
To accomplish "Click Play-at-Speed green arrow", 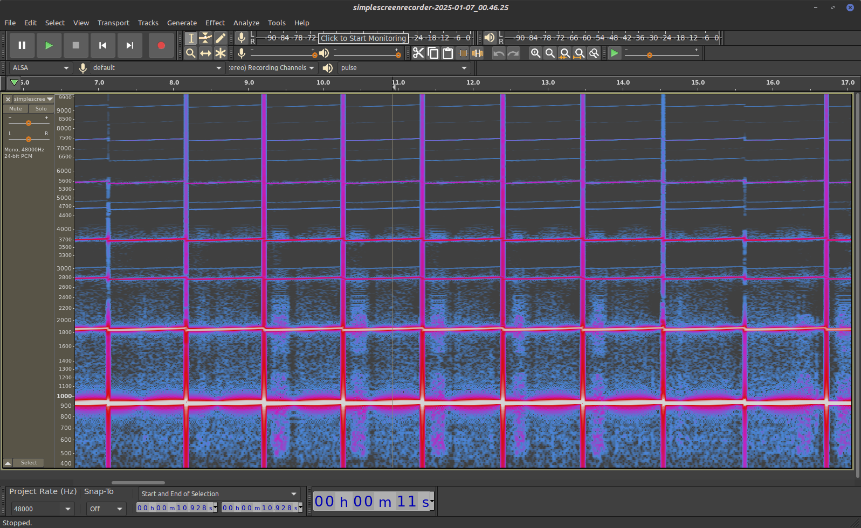I will click(x=615, y=53).
